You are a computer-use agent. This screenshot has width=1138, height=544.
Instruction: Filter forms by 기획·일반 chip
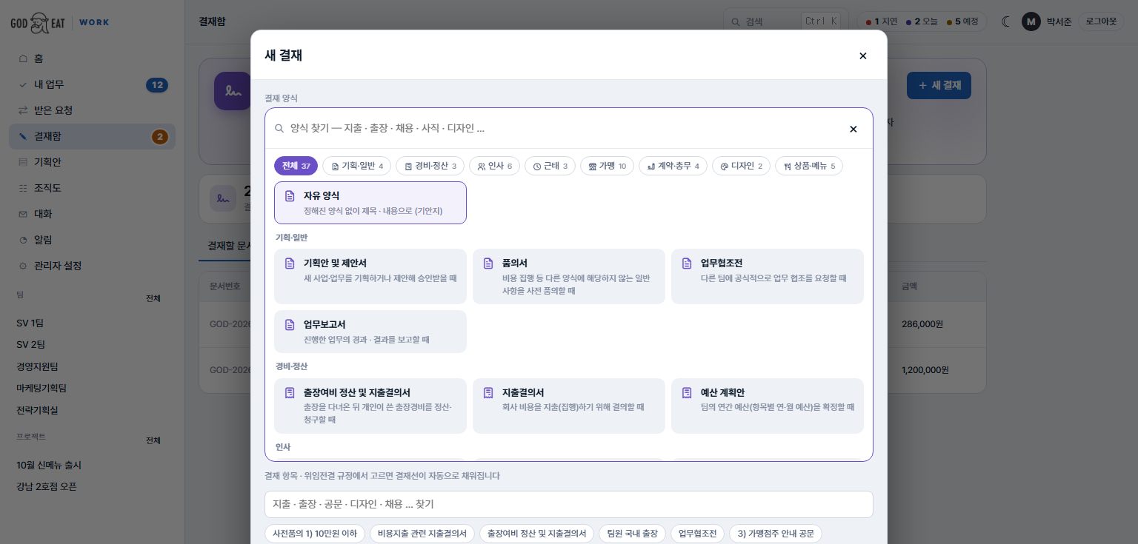coord(356,166)
